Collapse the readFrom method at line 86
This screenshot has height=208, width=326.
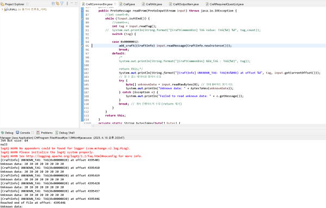click(83, 11)
